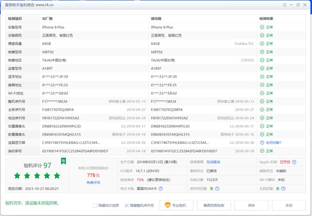Click the green check icon for 设备型号
The width and height of the screenshot is (312, 216).
point(262,27)
